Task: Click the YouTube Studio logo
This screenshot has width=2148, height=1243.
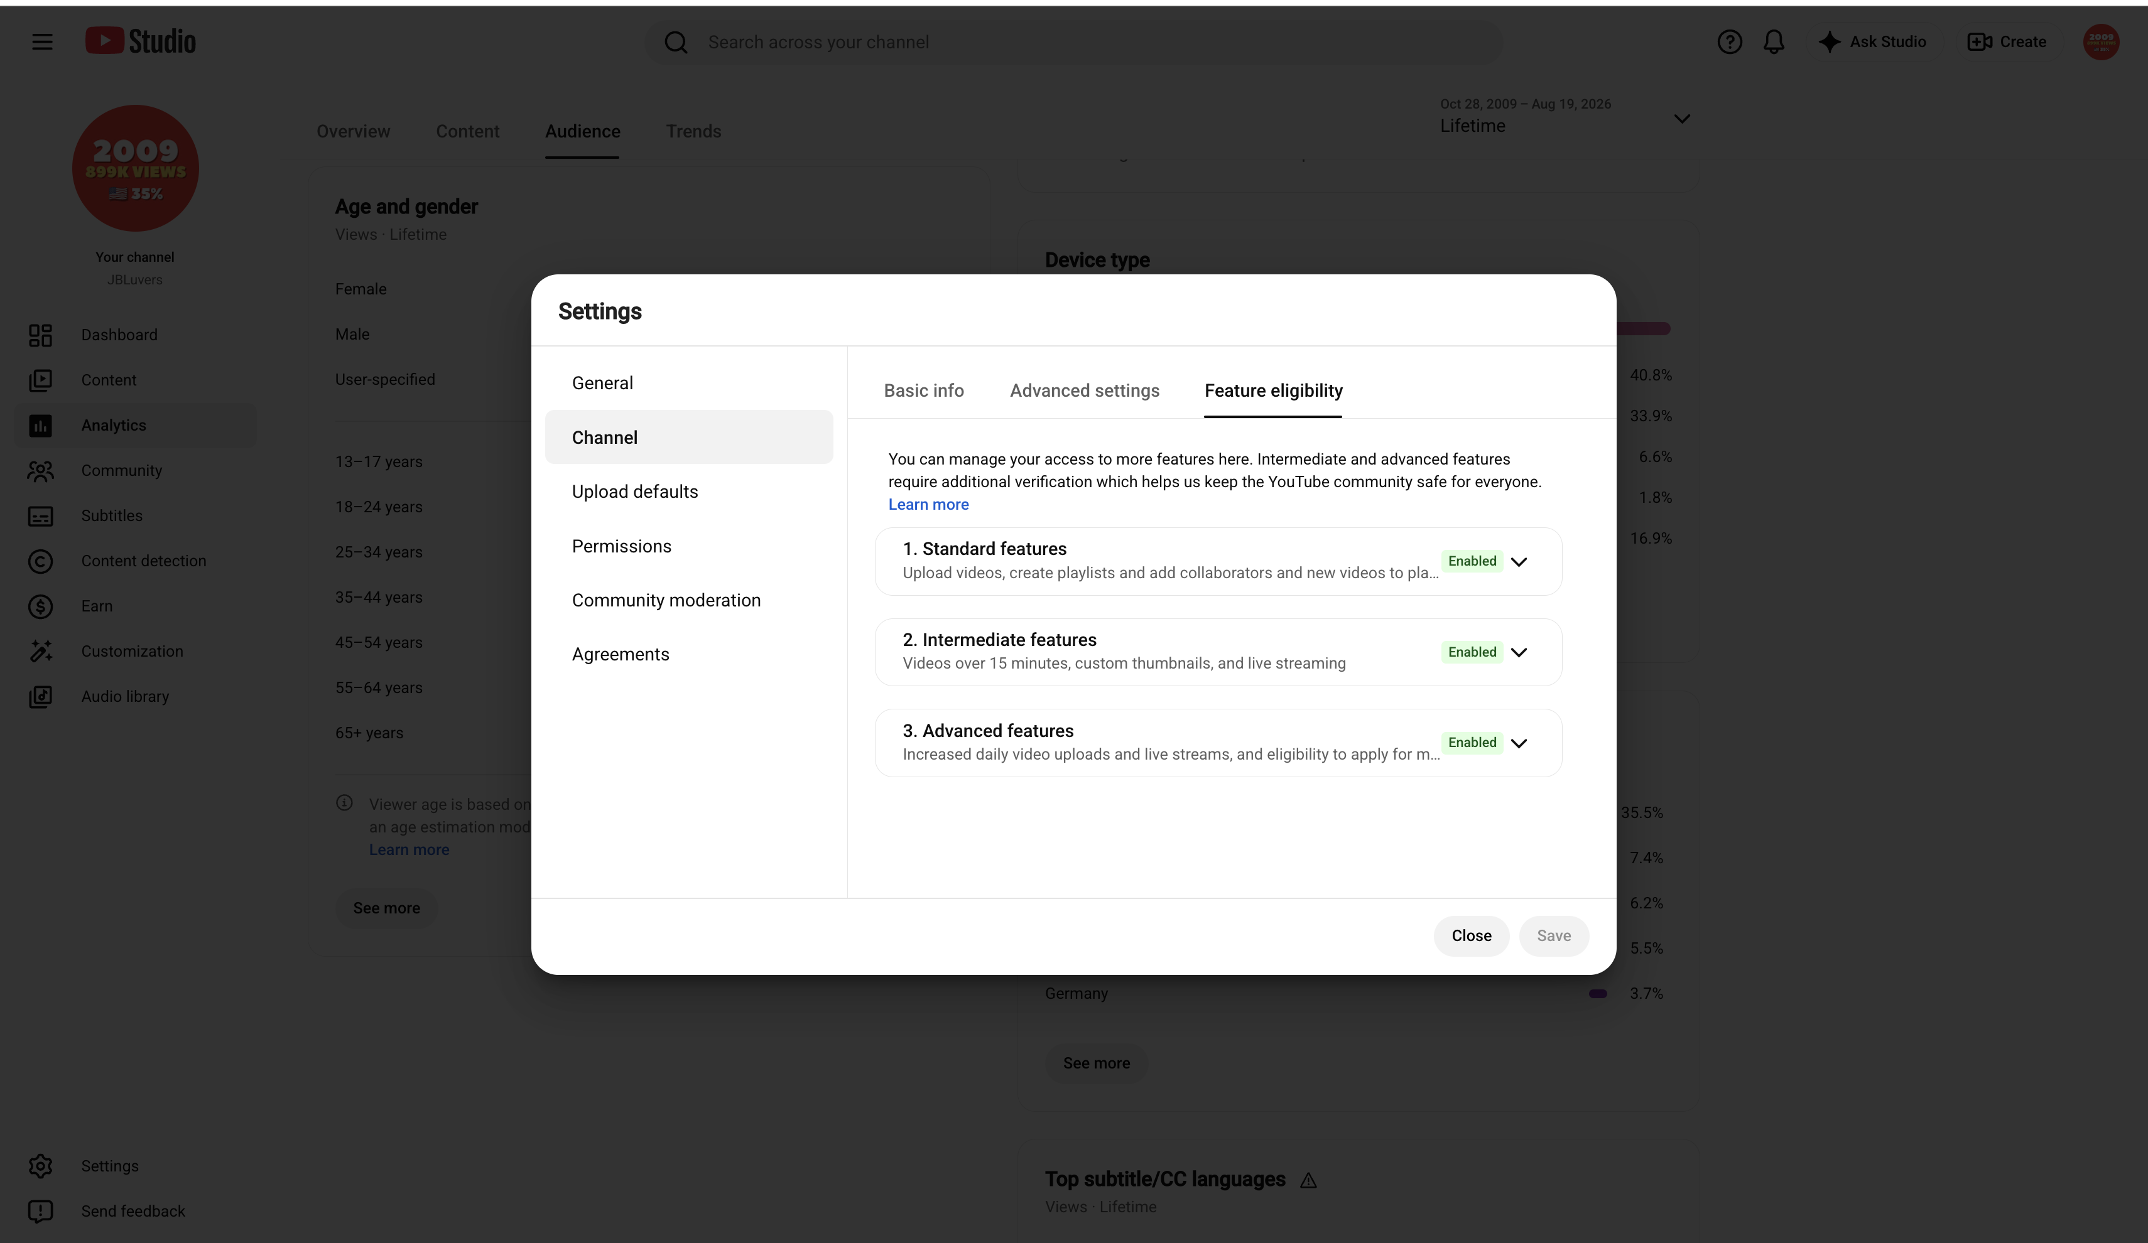Action: [x=141, y=41]
